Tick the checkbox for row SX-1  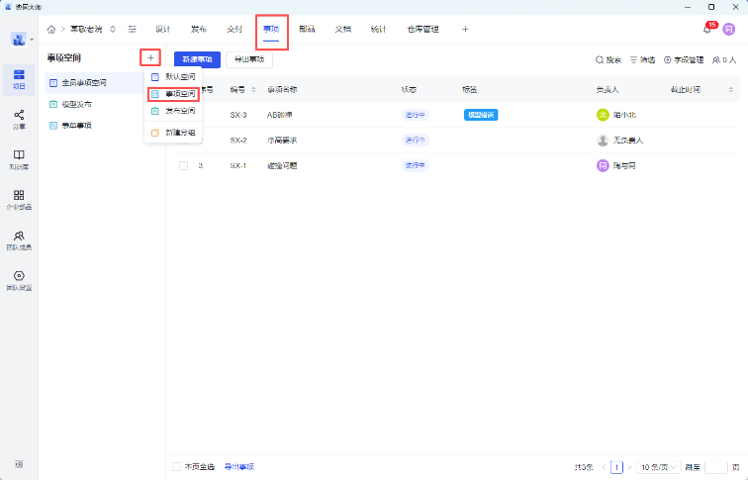click(x=183, y=165)
